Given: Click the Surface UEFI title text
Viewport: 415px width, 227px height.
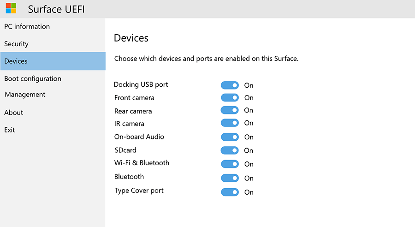Looking at the screenshot, I should 56,9.
